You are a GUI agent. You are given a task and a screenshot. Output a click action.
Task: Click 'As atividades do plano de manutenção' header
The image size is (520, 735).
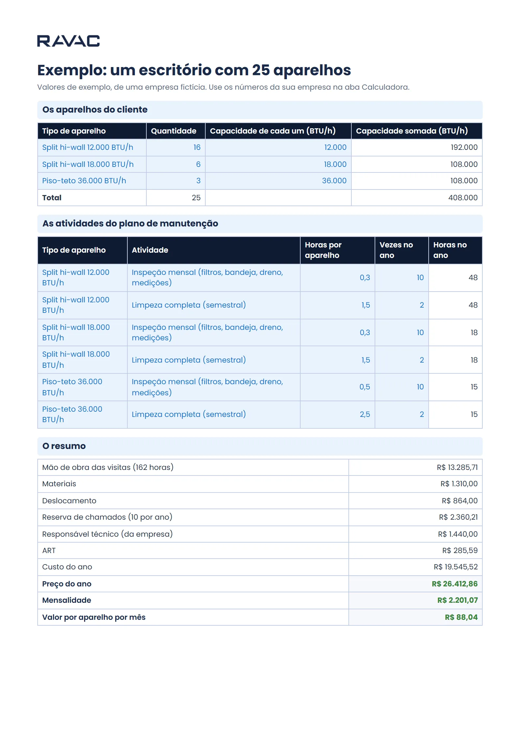click(260, 224)
